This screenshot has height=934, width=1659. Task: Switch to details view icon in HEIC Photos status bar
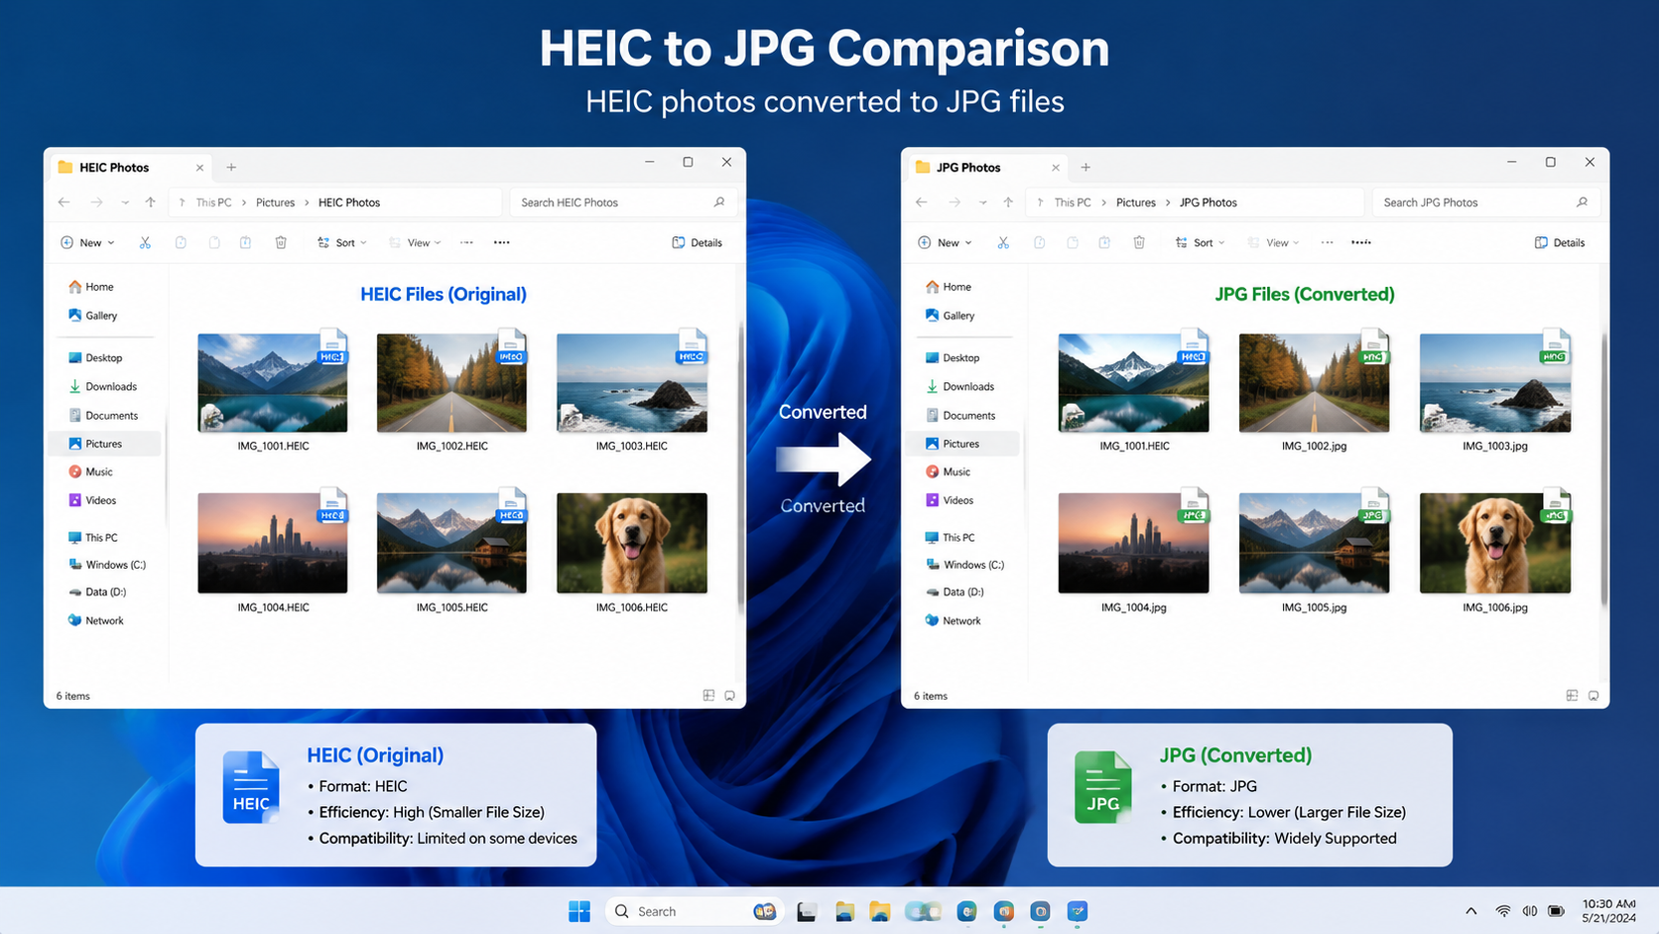[708, 696]
